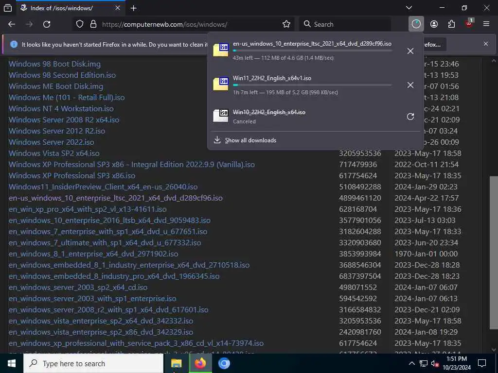Image resolution: width=498 pixels, height=373 pixels.
Task: Click the iso file icon for Win10_22H2 download
Action: tap(221, 116)
